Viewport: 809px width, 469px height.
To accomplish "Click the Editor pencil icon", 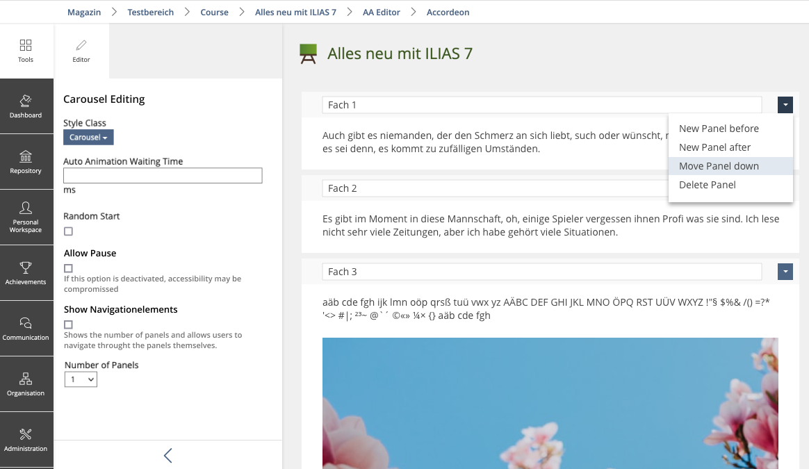I will (81, 46).
